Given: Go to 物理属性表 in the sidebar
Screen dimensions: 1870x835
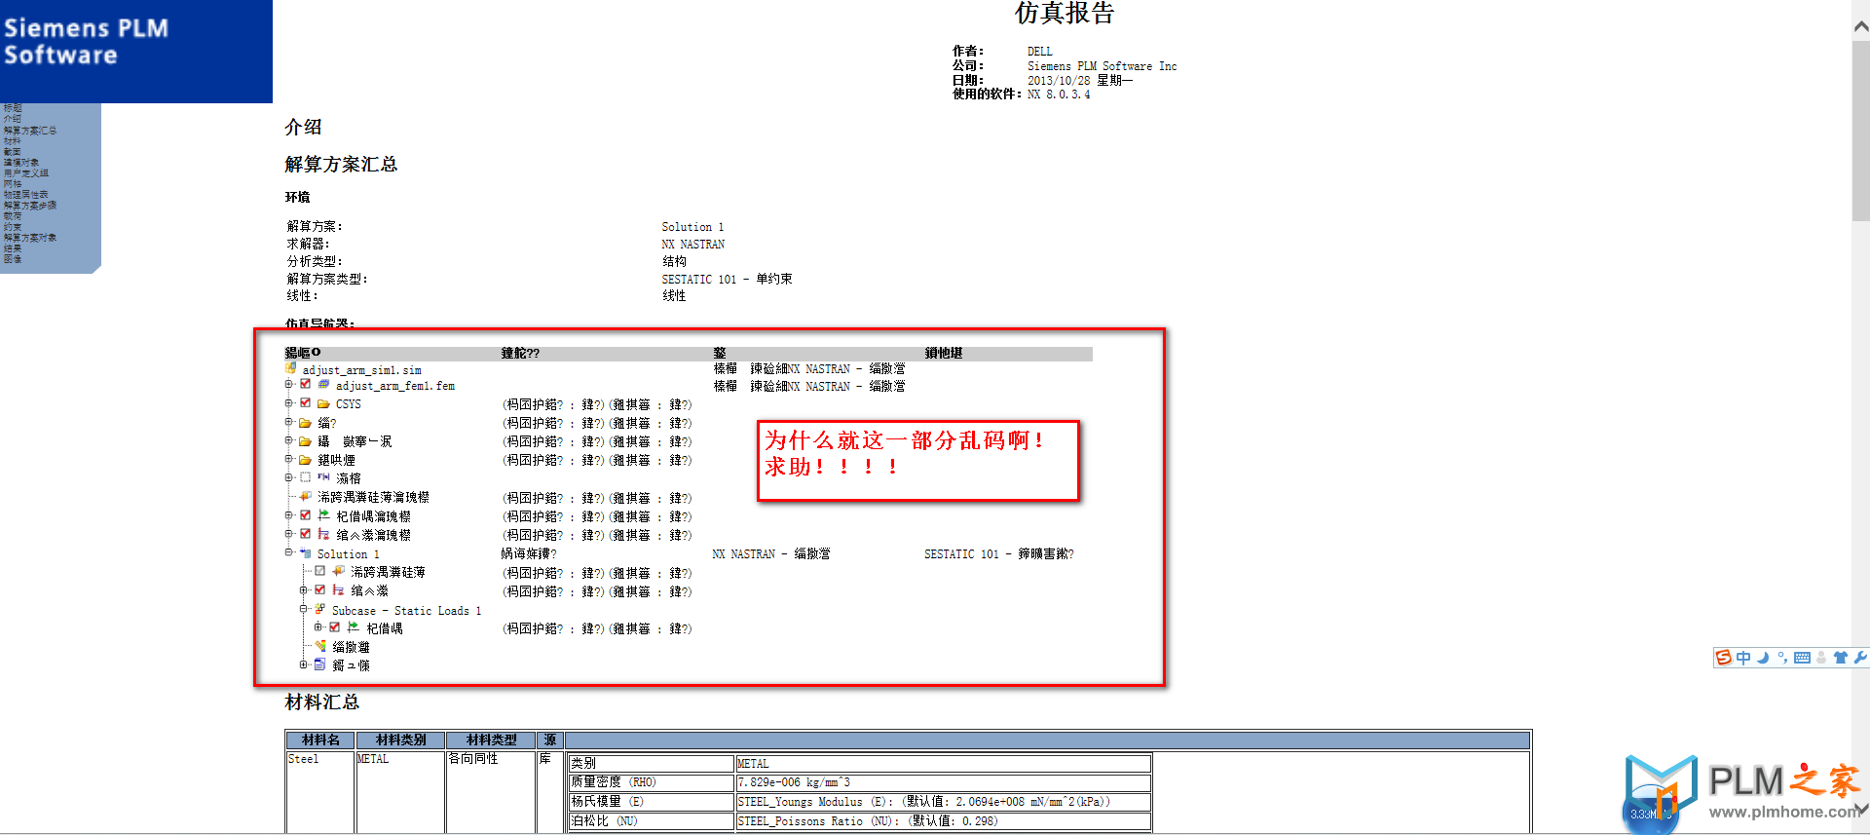Looking at the screenshot, I should 25,194.
